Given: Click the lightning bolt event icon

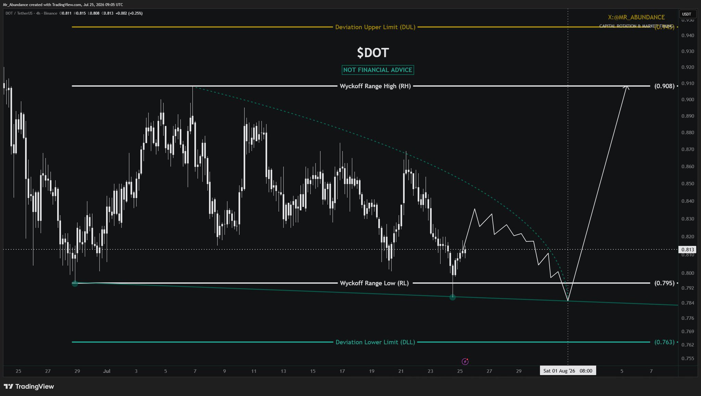Looking at the screenshot, I should tap(465, 361).
